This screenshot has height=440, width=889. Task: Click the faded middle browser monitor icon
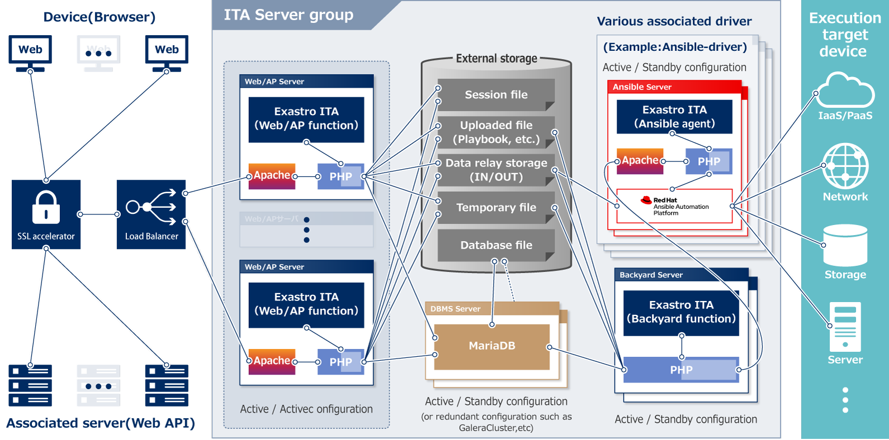(98, 54)
